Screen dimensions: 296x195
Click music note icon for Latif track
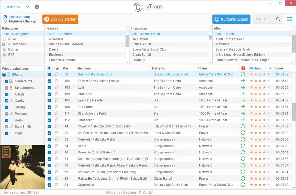pyautogui.click(x=56, y=88)
